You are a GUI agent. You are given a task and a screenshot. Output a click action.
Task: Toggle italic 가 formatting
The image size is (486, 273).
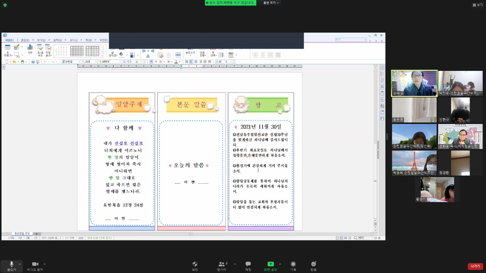tap(156, 61)
